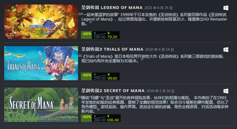This screenshot has width=237, height=129.
Task: Click the -60% badge for Legend of Mana
Action: (x=86, y=35)
